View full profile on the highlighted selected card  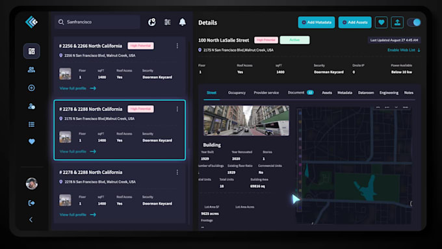(78, 151)
